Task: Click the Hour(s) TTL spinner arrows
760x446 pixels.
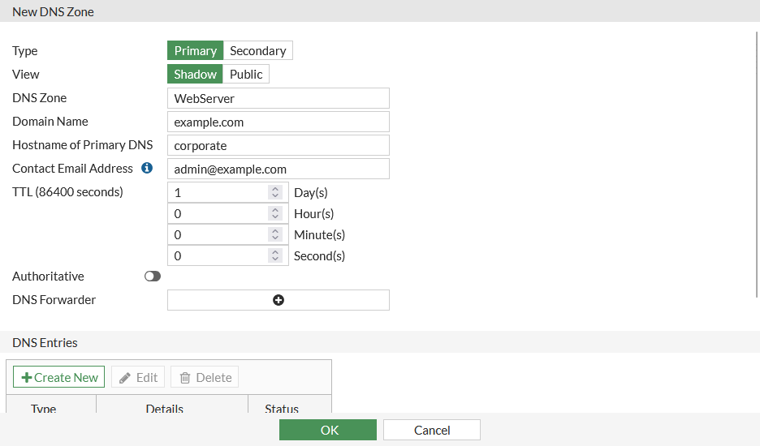Action: click(275, 214)
